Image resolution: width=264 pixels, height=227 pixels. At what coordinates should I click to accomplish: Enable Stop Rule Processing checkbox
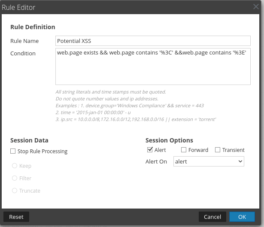[x=13, y=151]
